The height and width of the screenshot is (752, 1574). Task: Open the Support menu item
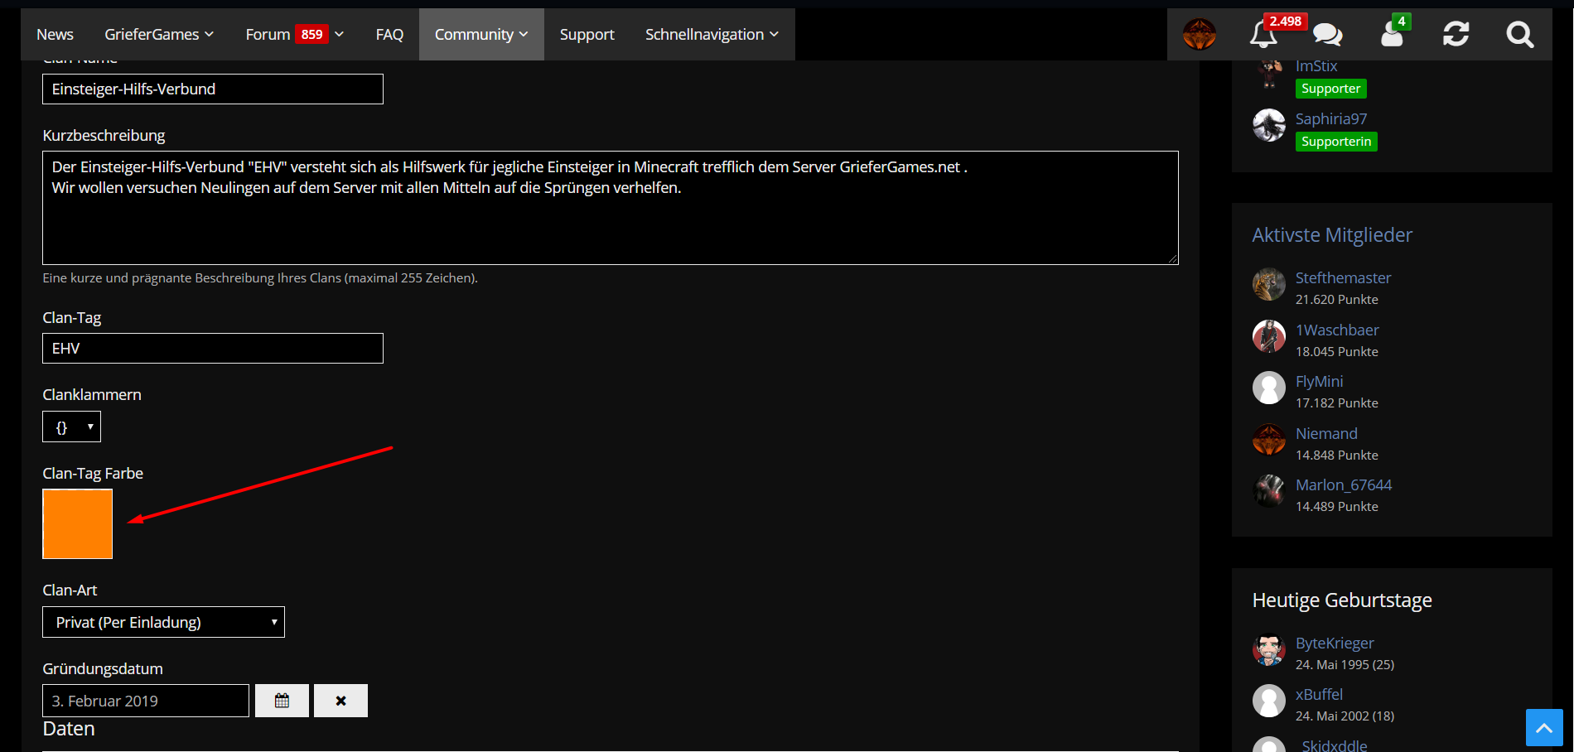pos(587,35)
